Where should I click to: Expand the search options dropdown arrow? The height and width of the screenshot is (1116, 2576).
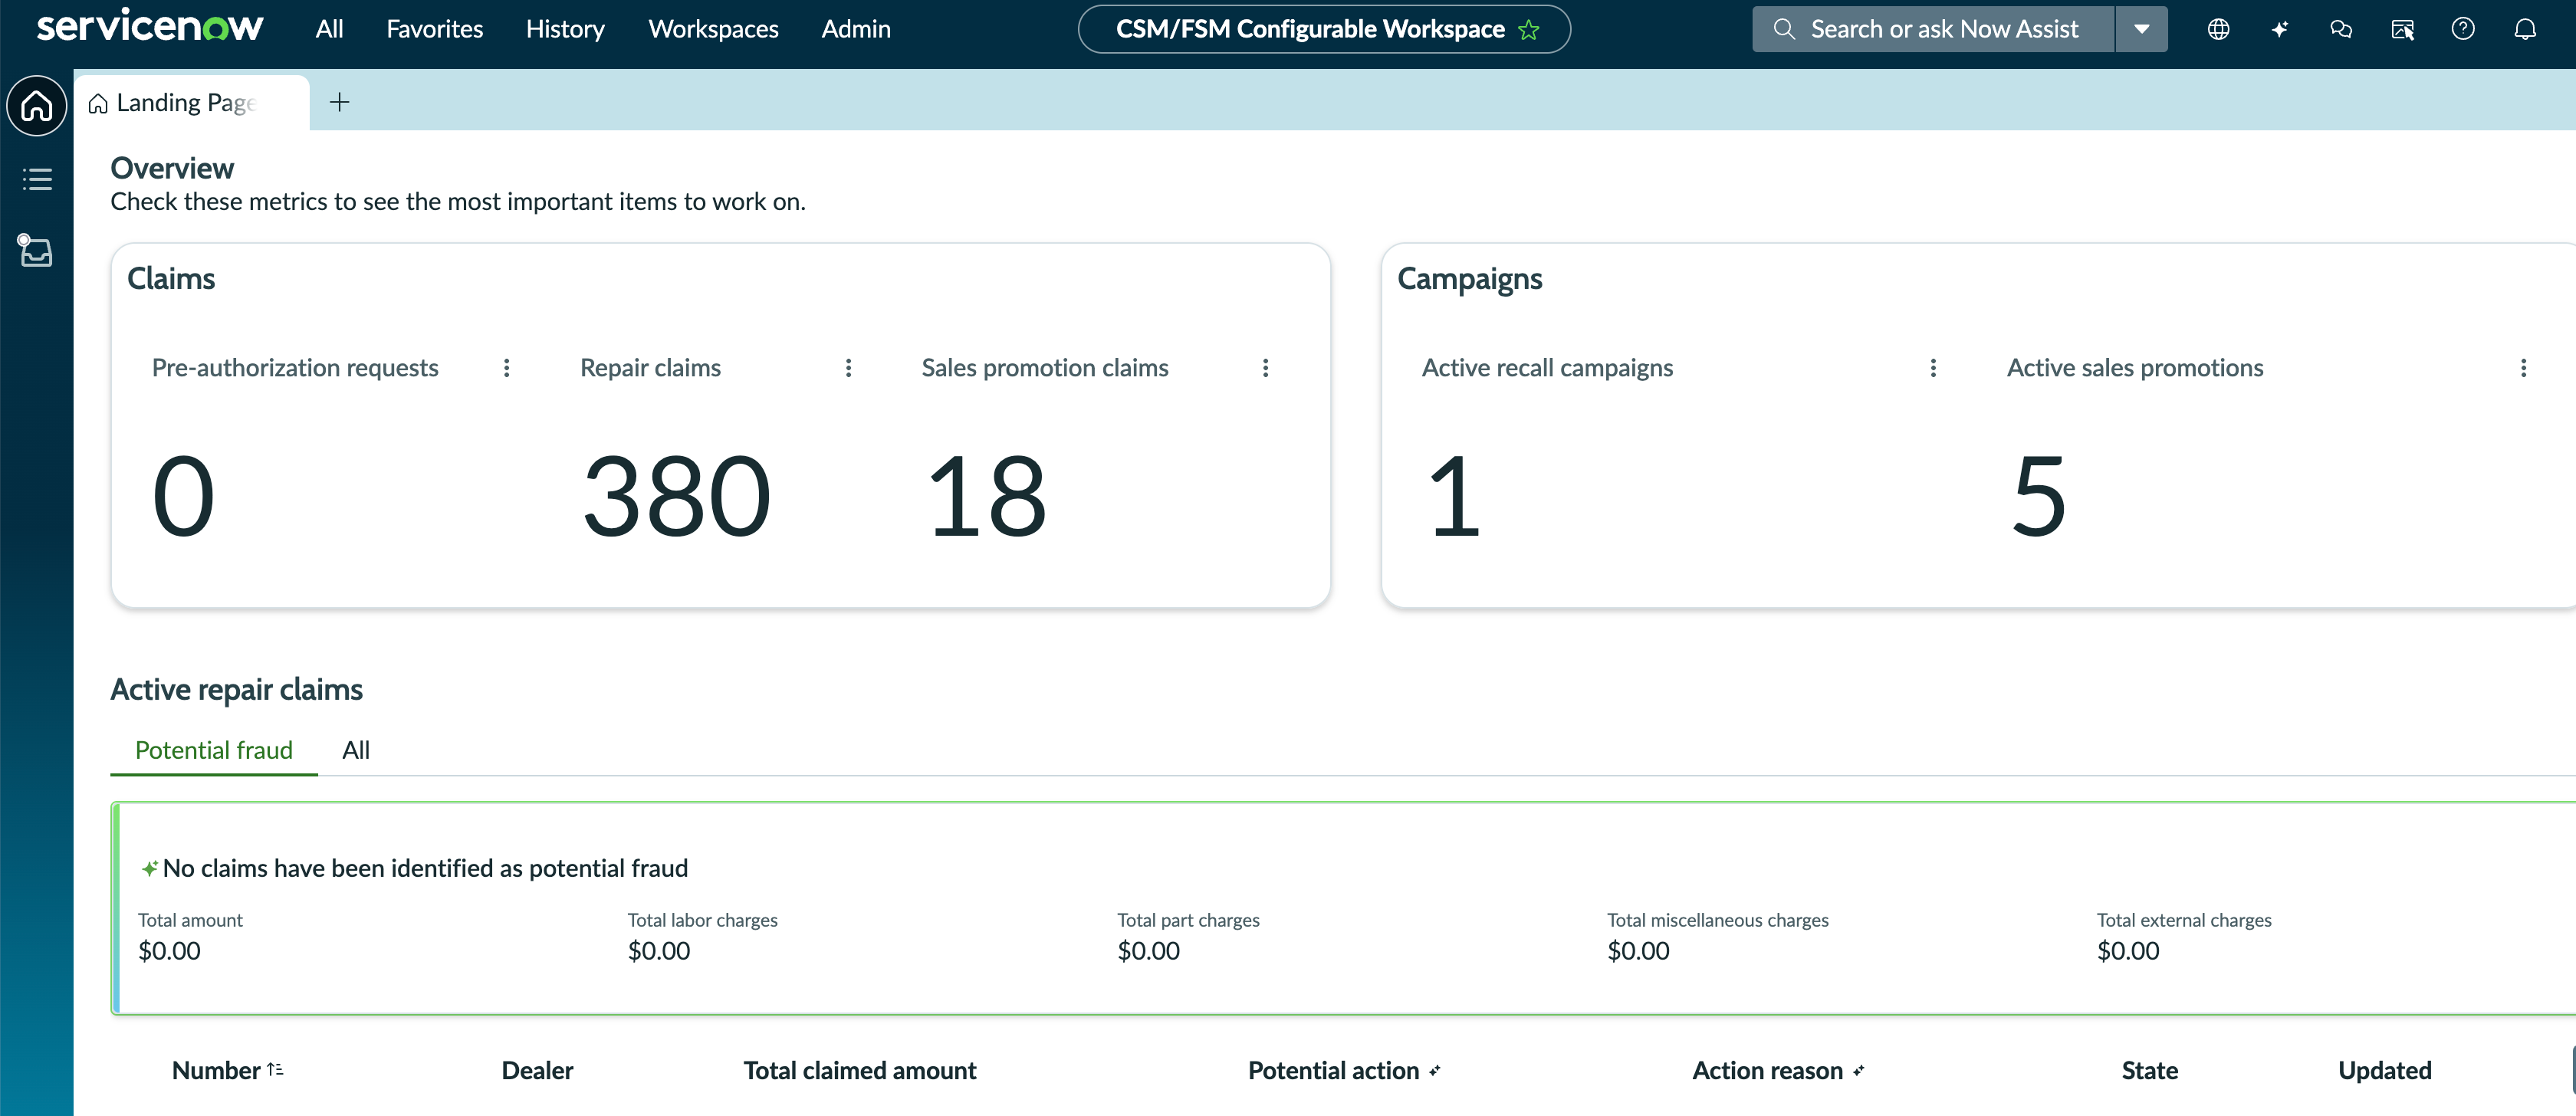click(x=2141, y=29)
